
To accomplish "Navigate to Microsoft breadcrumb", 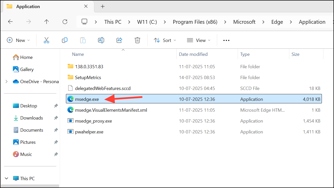I will click(244, 22).
